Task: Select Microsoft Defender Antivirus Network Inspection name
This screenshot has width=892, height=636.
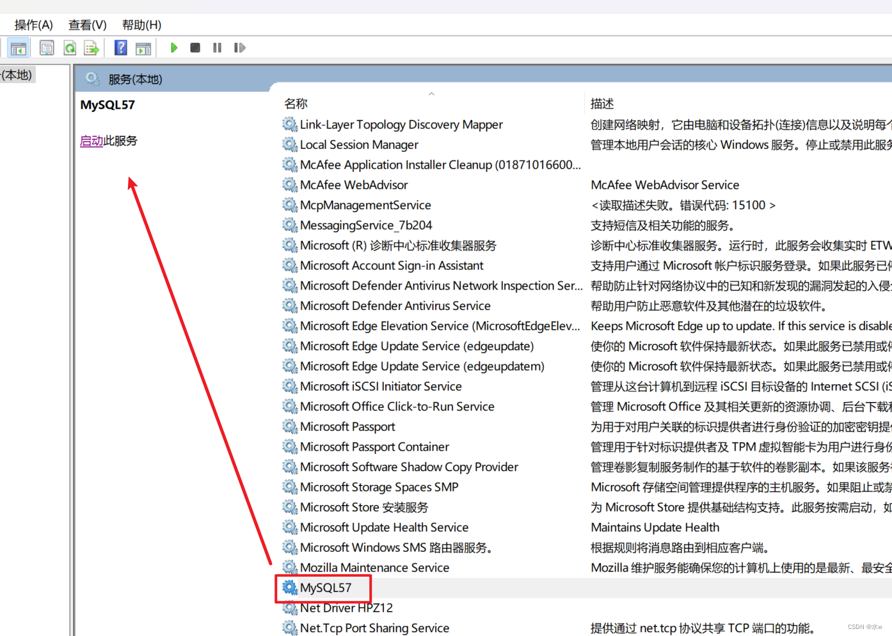Action: coord(441,286)
